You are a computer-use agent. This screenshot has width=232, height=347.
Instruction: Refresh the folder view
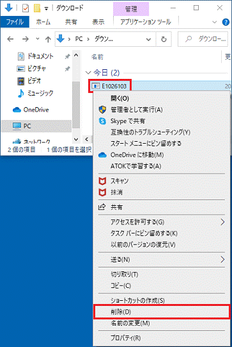pos(164,39)
